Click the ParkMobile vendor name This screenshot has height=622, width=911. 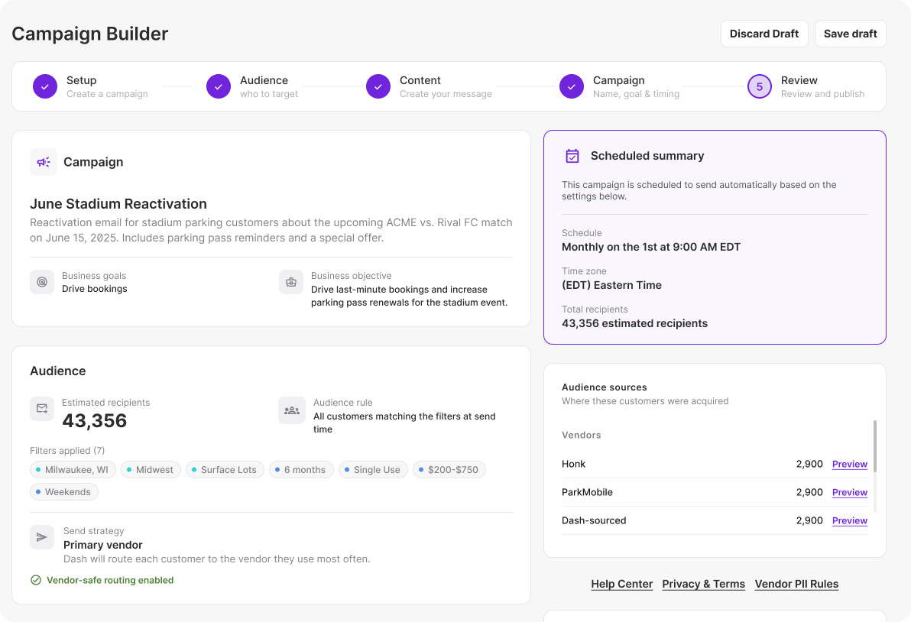588,493
